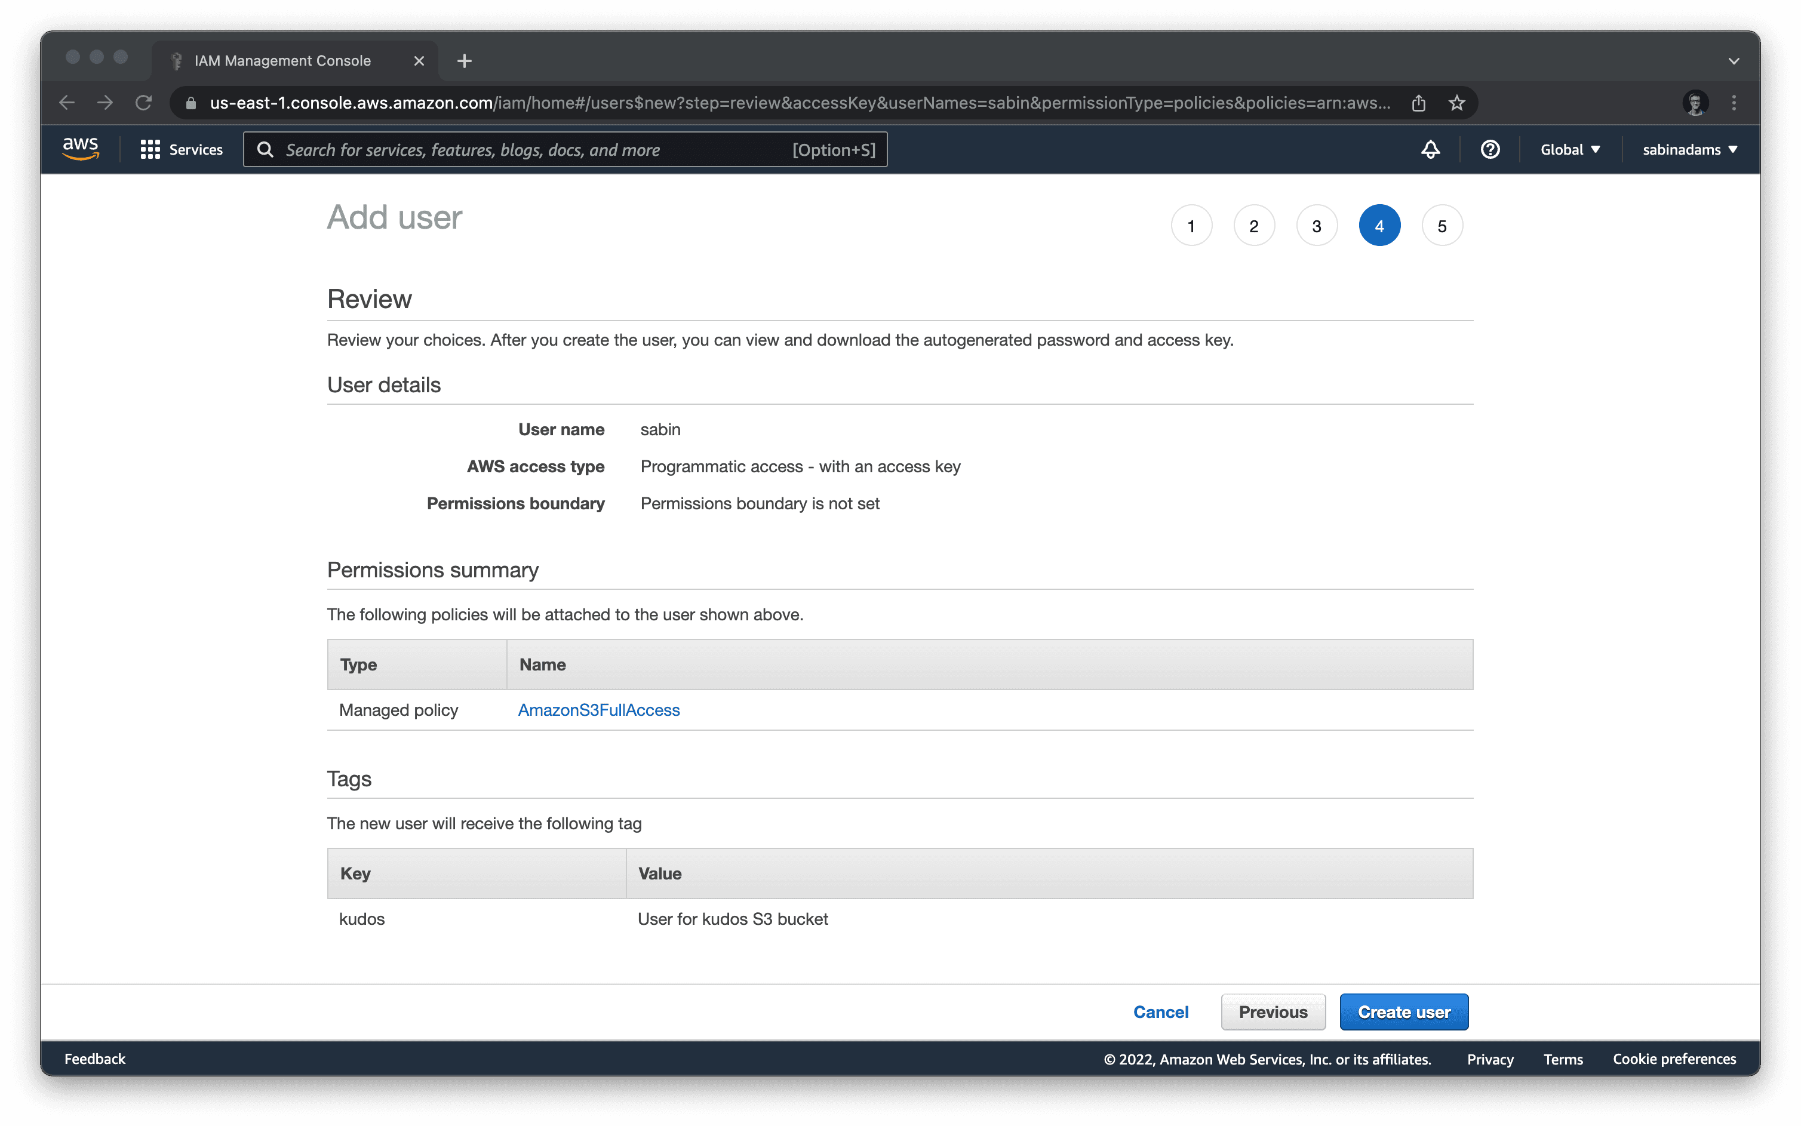This screenshot has width=1801, height=1126.
Task: Click the AWS logo home icon
Action: pyautogui.click(x=81, y=149)
